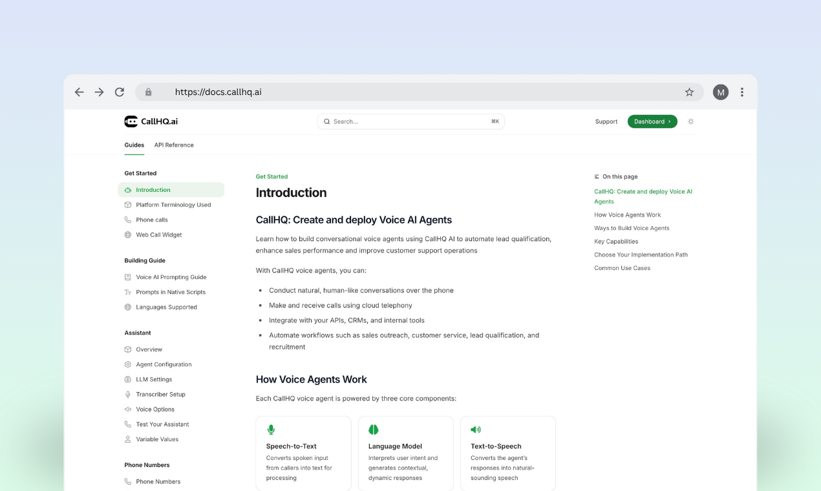Click the book icon next to Voice AI Prompting Guide
Viewport: 821px width, 491px height.
click(x=128, y=277)
